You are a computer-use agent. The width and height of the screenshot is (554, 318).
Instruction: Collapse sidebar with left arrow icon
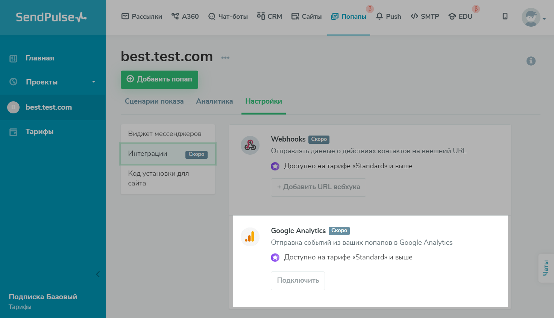(98, 274)
